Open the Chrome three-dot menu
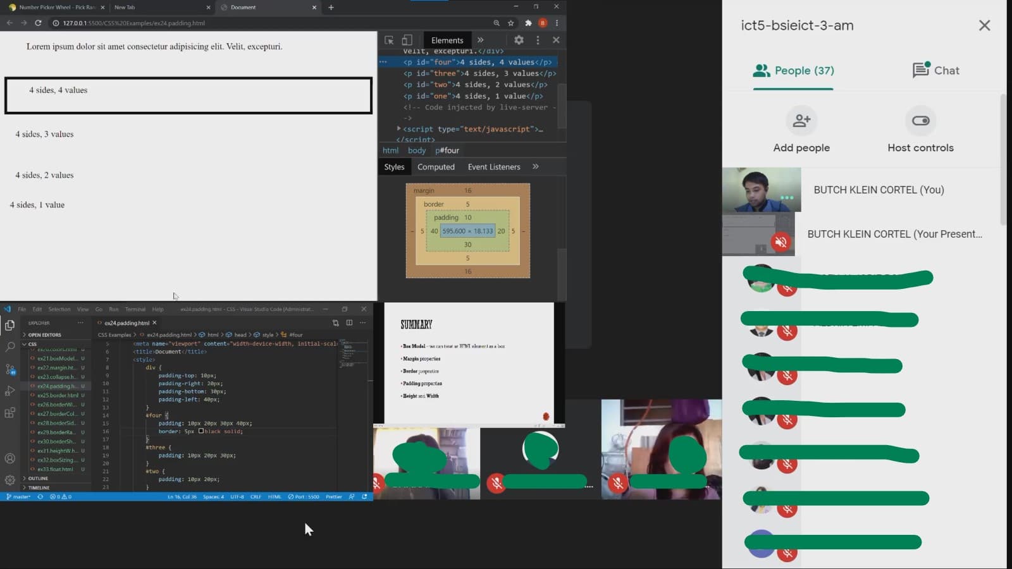The width and height of the screenshot is (1012, 569). (557, 23)
